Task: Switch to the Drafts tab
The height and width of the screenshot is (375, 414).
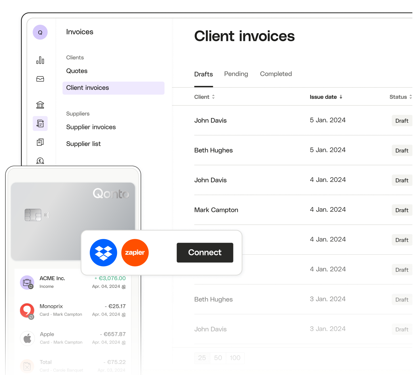Action: tap(204, 74)
